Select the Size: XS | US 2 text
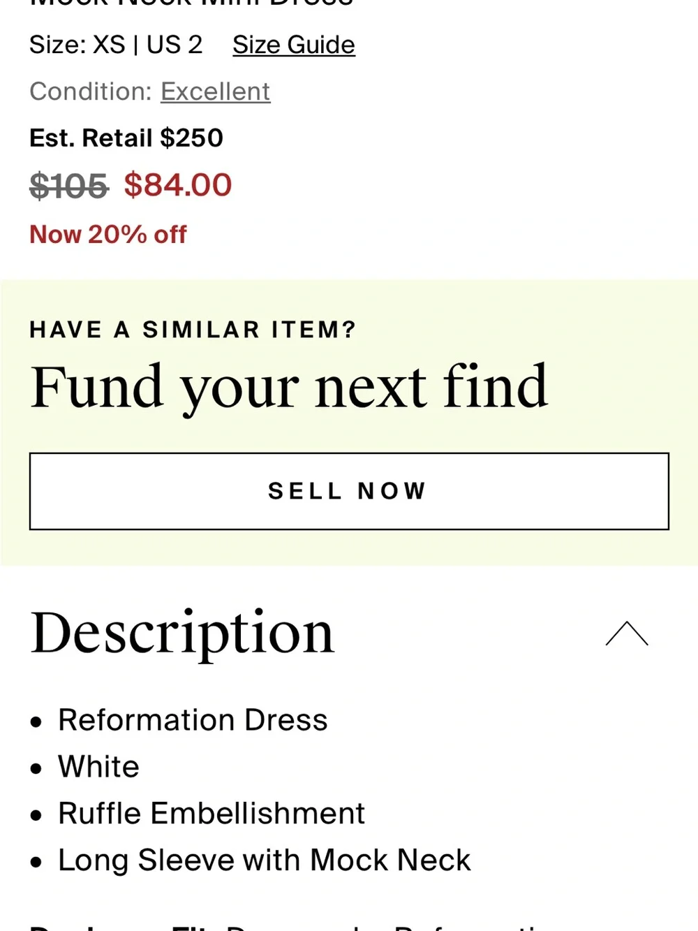Viewport: 698px width, 931px height. click(116, 45)
